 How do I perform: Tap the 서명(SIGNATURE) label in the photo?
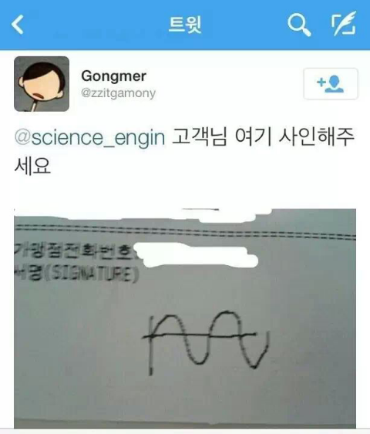tap(76, 274)
